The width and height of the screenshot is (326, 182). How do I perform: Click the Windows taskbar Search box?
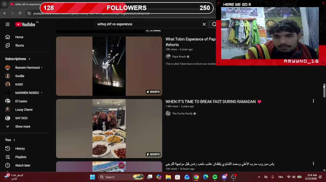pos(121,177)
